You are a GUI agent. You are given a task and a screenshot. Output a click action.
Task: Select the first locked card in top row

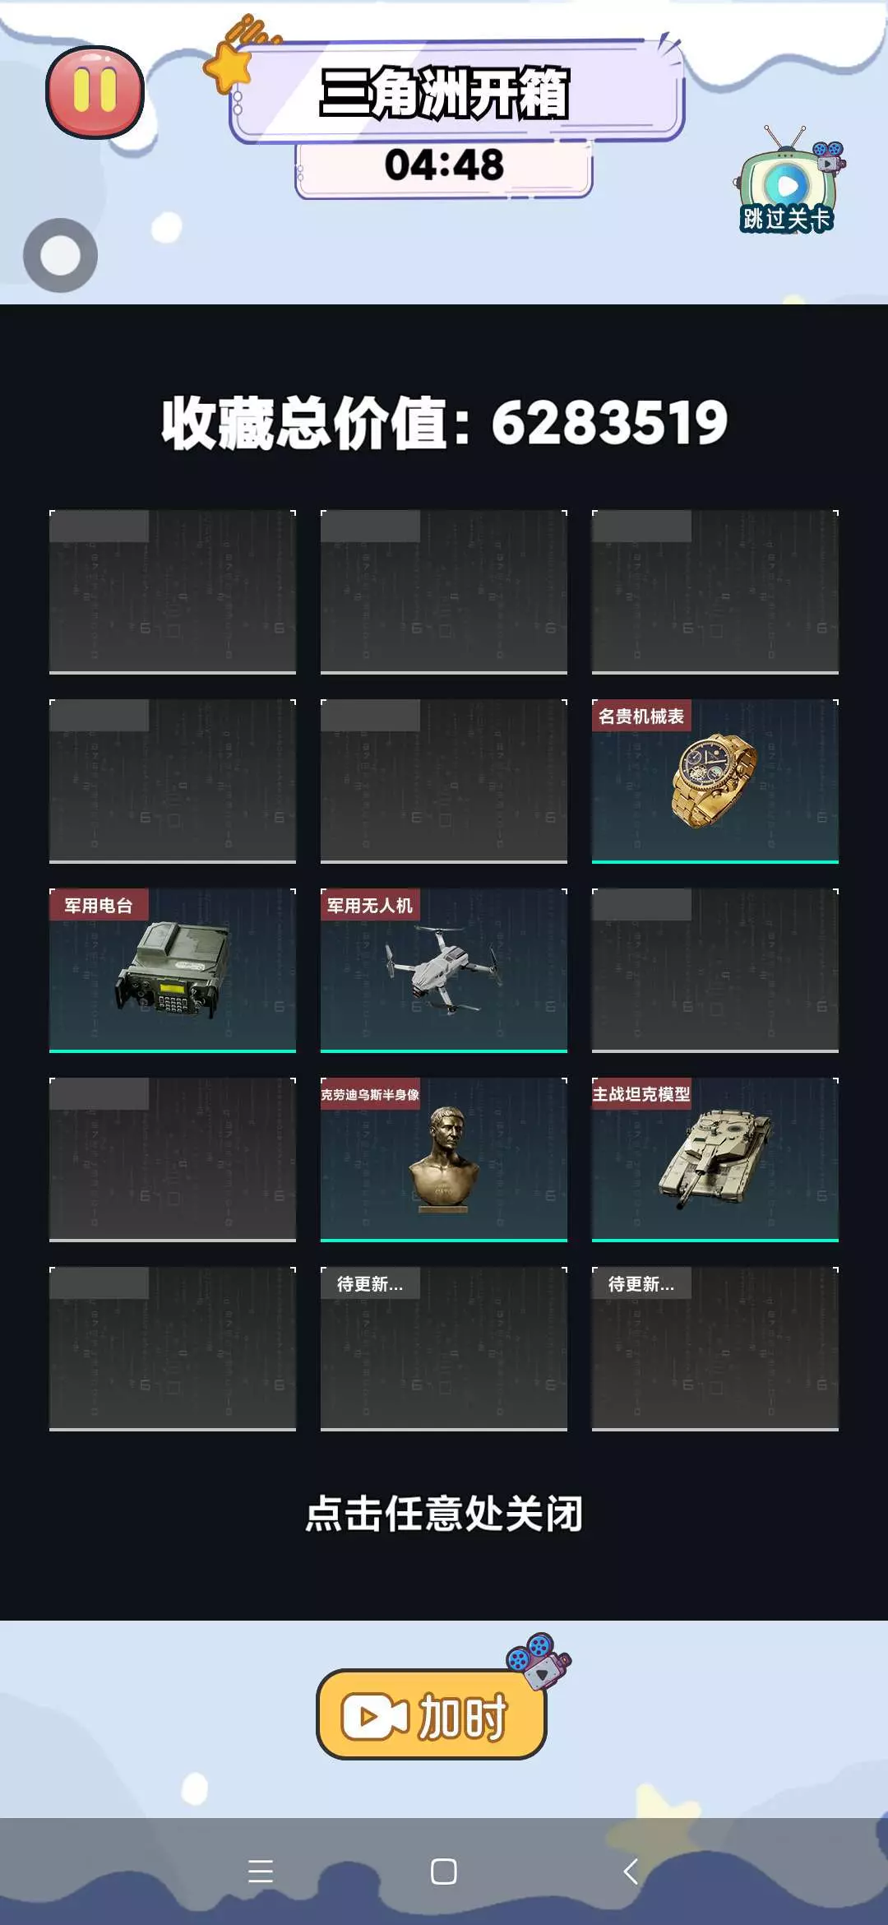click(173, 591)
